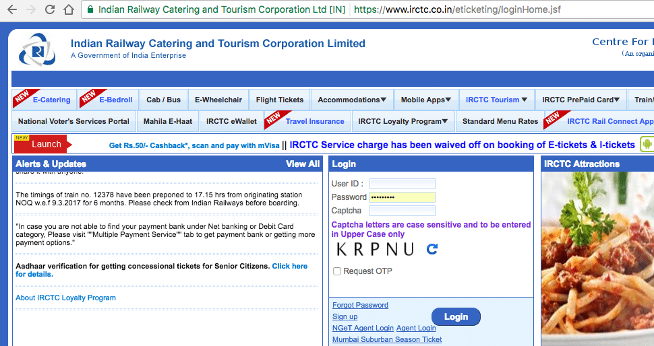The height and width of the screenshot is (346, 654).
Task: Click the Indian Railway Catering corporation title
Action: tap(218, 43)
